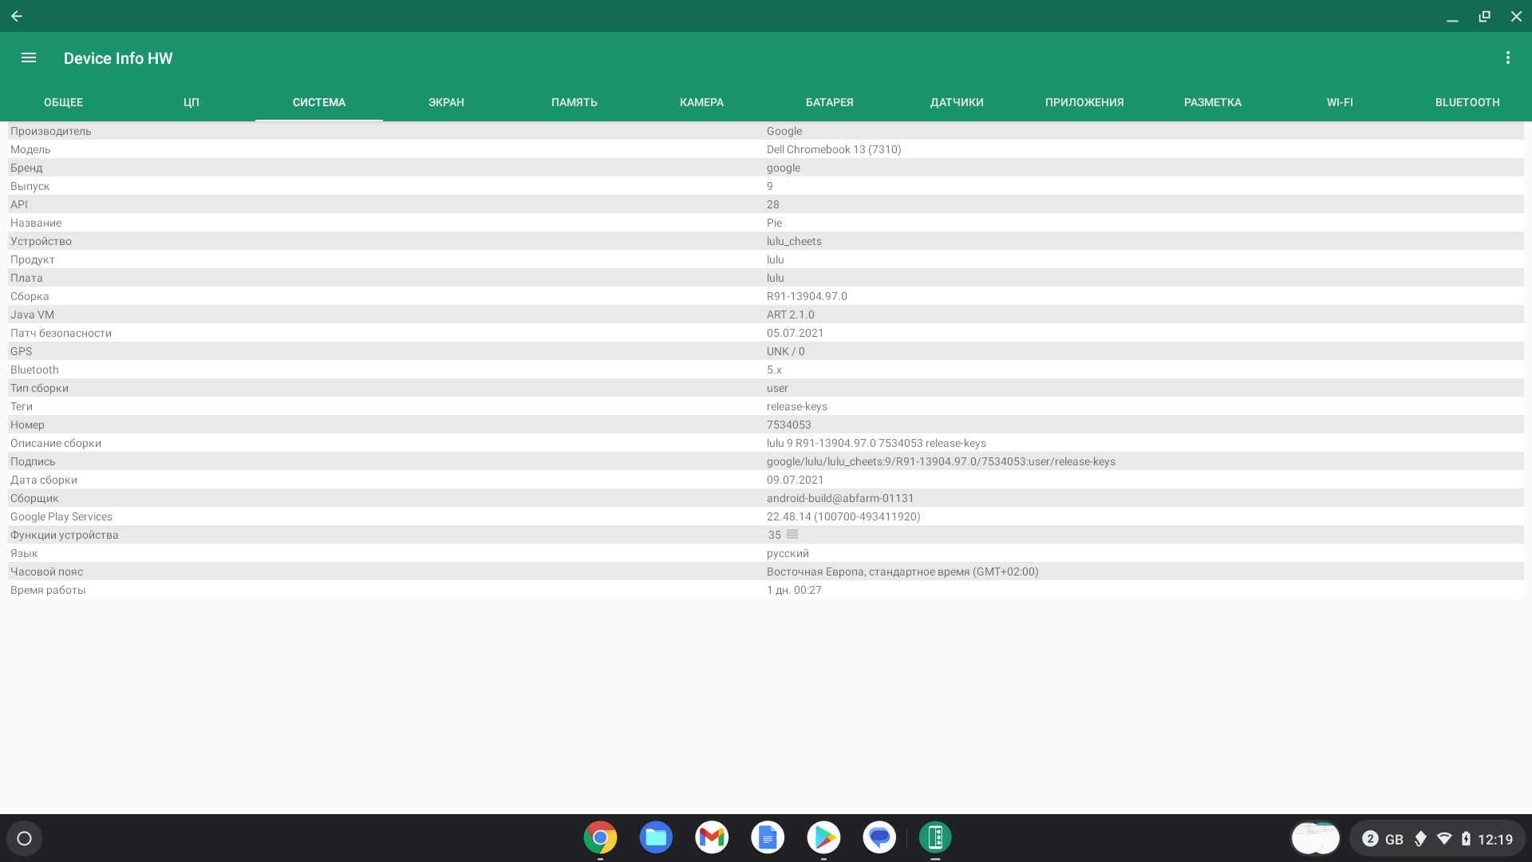The width and height of the screenshot is (1532, 862).
Task: Click the API value 28
Action: [x=773, y=204]
